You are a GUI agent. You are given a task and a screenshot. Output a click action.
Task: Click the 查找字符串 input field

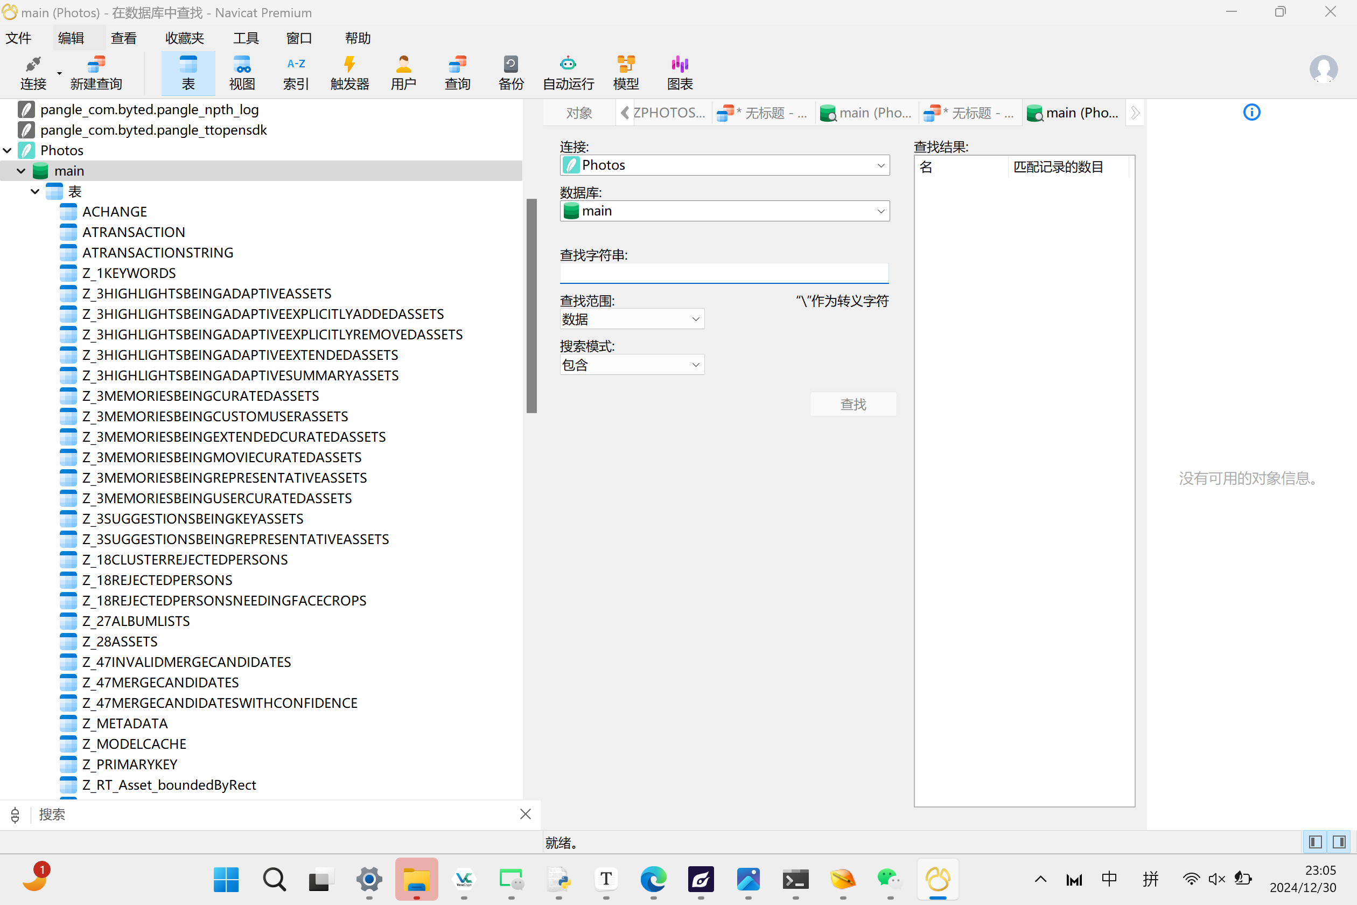[x=724, y=273]
